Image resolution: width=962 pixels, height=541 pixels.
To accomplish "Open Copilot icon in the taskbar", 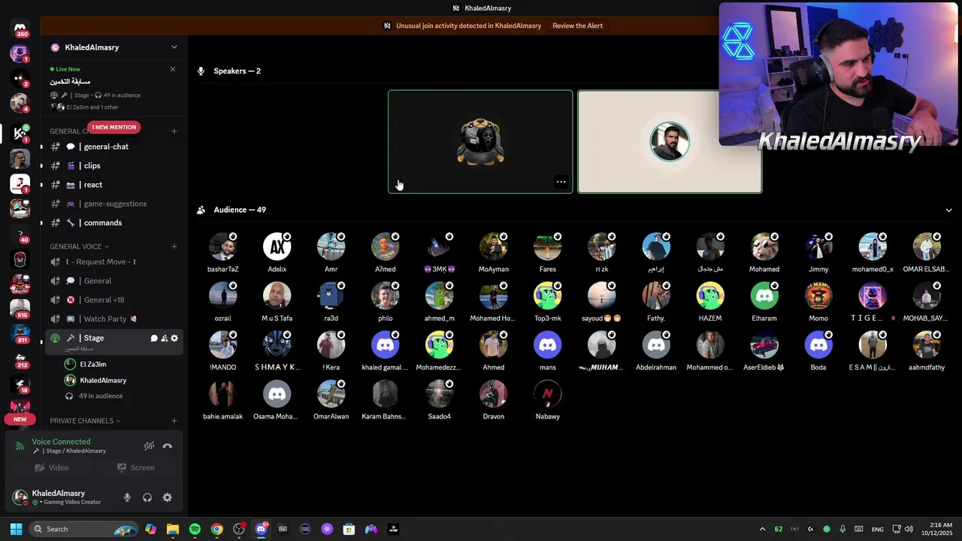I will (x=151, y=529).
